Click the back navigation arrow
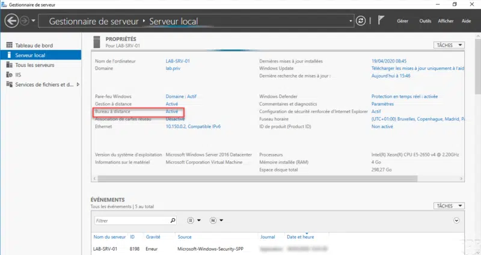The height and width of the screenshot is (255, 481). [x=11, y=21]
